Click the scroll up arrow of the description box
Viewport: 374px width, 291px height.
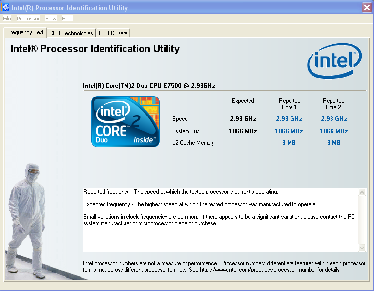point(362,192)
